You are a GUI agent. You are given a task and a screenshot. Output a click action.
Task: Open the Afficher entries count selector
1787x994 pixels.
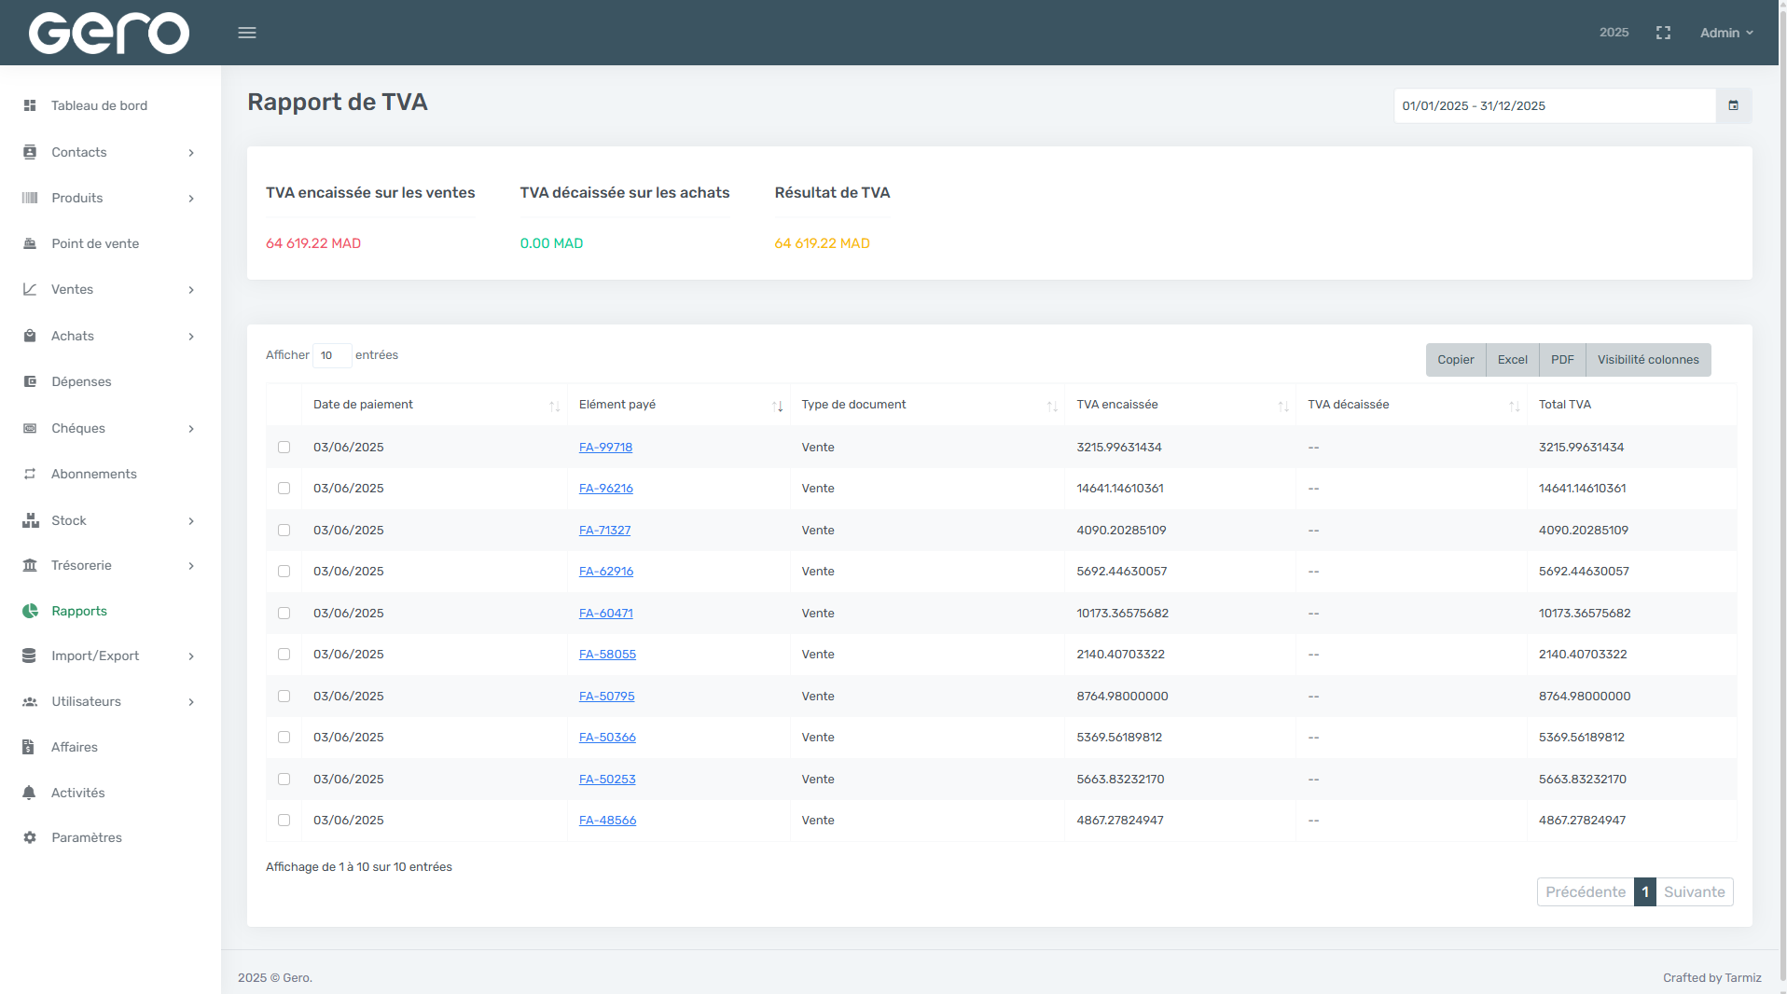pyautogui.click(x=331, y=355)
